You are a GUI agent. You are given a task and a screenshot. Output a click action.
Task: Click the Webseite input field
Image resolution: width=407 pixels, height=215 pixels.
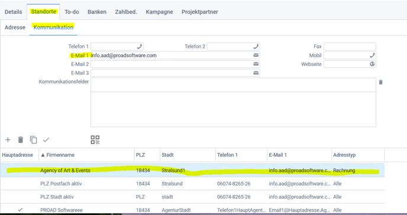[350, 64]
